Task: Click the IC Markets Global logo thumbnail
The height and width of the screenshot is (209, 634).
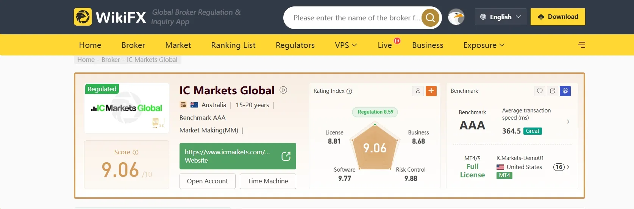Action: pyautogui.click(x=126, y=108)
